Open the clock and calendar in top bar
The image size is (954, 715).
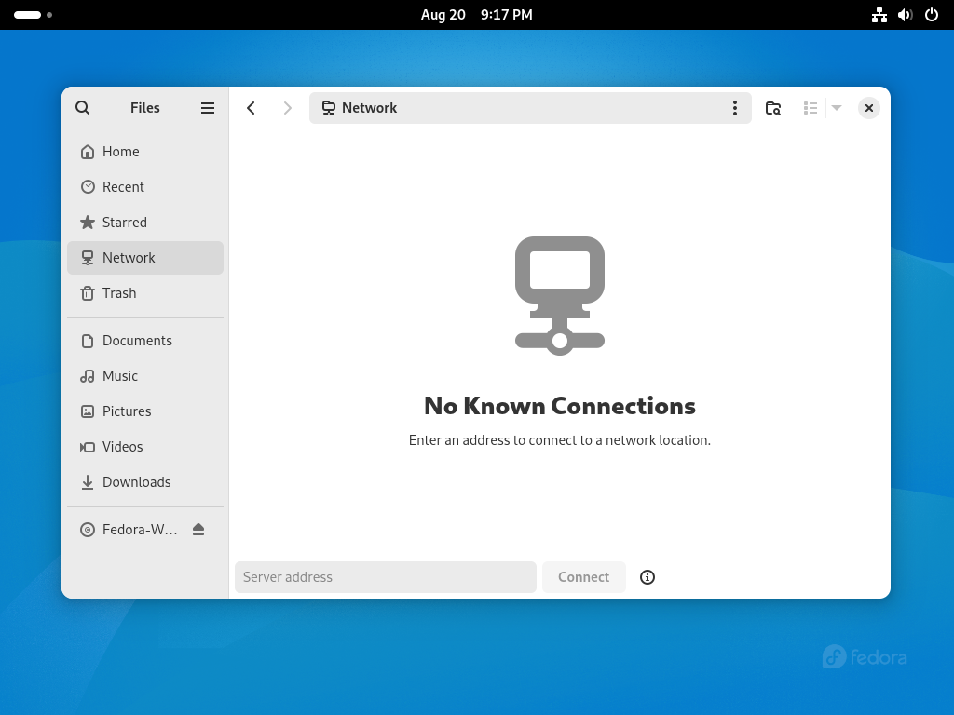(476, 15)
